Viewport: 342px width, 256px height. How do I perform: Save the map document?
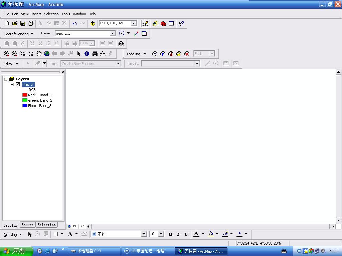pos(23,23)
